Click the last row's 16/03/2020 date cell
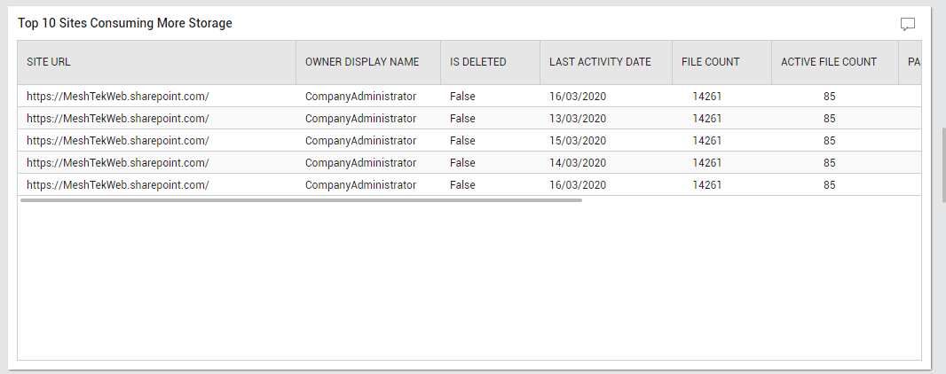 [578, 185]
